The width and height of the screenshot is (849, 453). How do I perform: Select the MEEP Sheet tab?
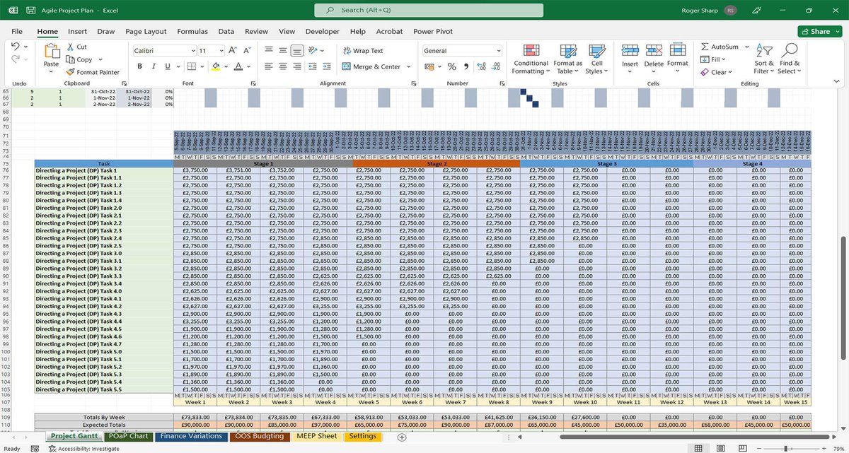[317, 437]
